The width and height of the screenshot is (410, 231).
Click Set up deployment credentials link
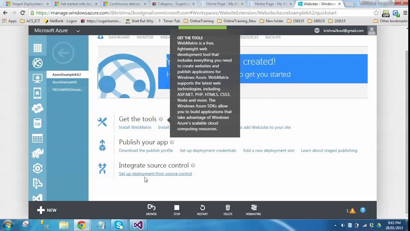[x=208, y=150]
